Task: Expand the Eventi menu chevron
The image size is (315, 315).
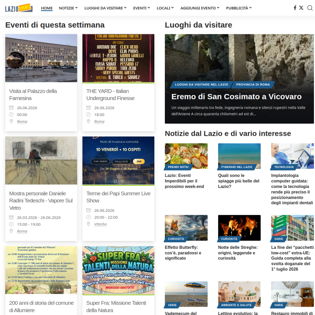Action: click(149, 8)
